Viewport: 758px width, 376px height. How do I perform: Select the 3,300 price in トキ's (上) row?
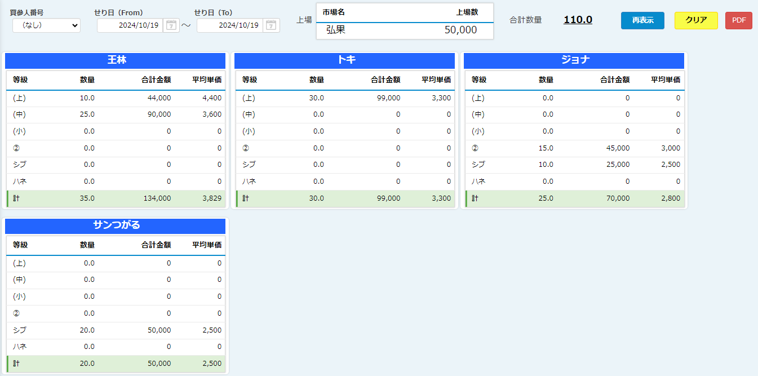(x=442, y=98)
